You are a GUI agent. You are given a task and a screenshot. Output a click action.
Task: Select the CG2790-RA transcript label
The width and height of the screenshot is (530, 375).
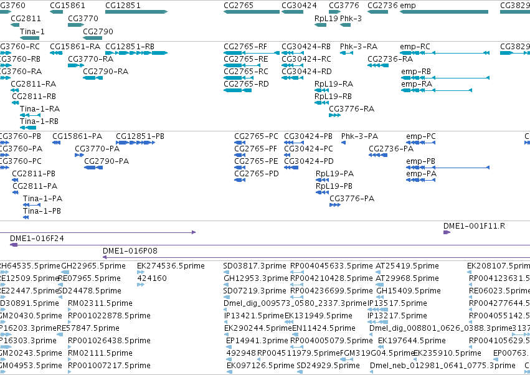click(x=105, y=72)
